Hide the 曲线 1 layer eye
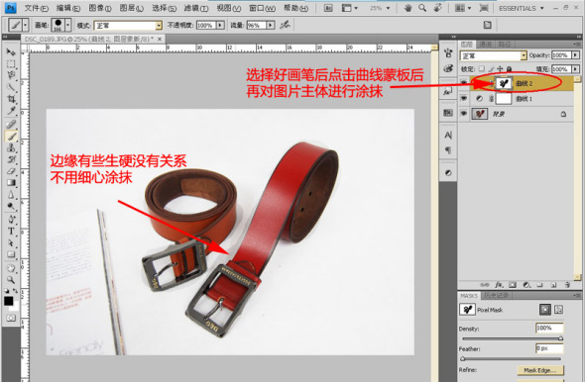 464,98
